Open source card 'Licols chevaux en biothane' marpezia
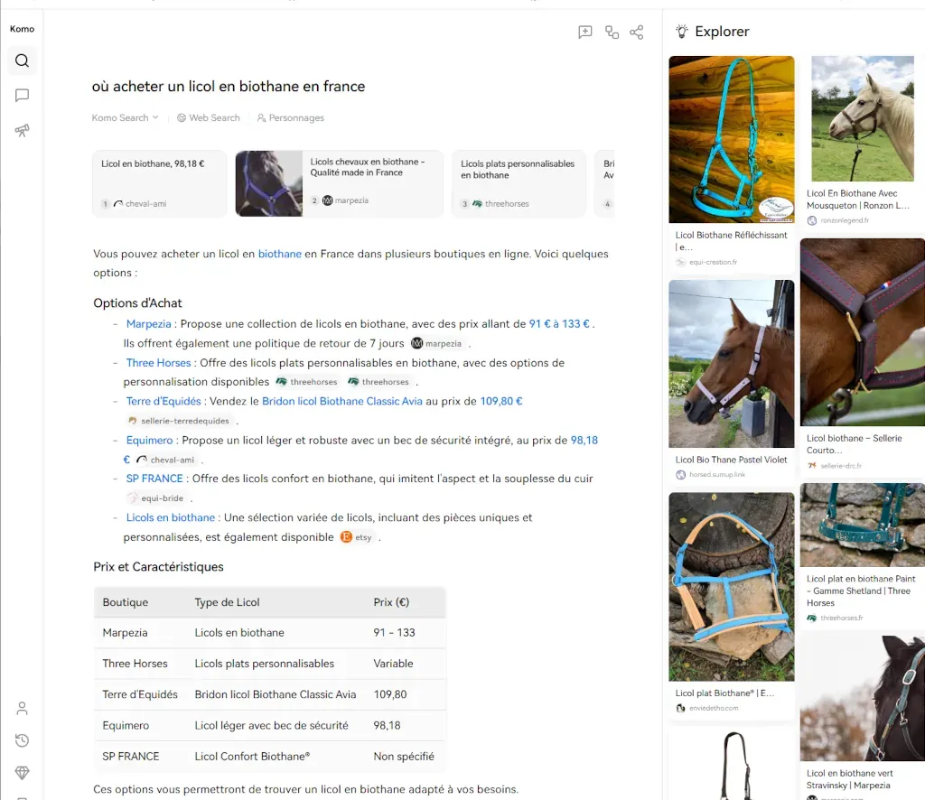 point(340,184)
